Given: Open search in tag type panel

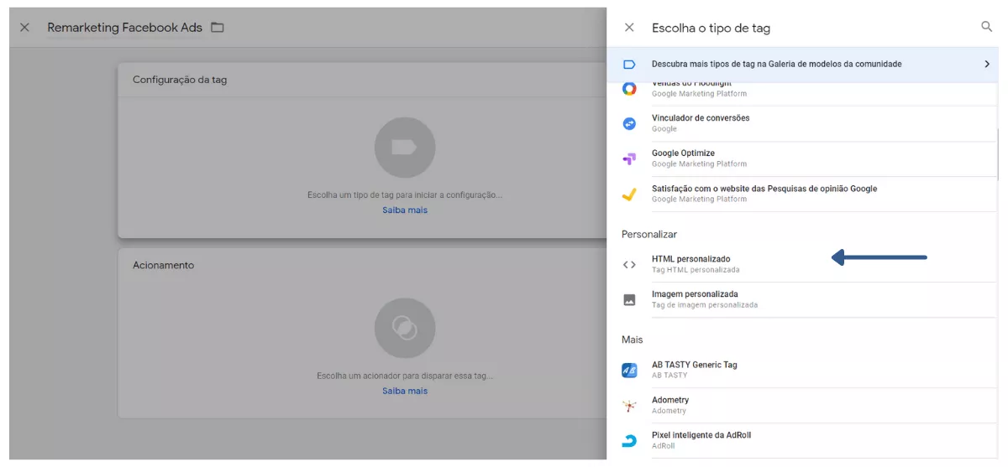Looking at the screenshot, I should coord(987,27).
